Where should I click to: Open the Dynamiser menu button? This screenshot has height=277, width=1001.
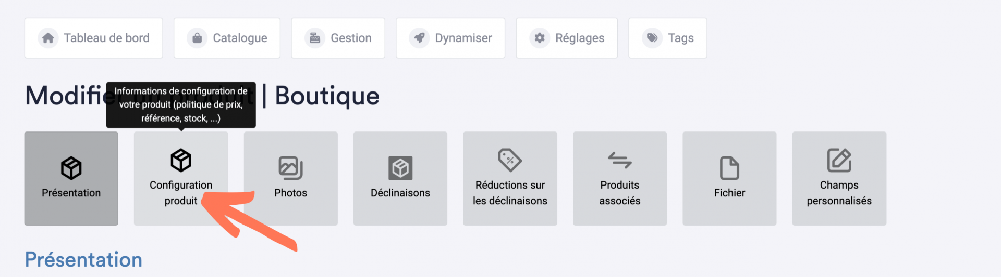point(450,38)
